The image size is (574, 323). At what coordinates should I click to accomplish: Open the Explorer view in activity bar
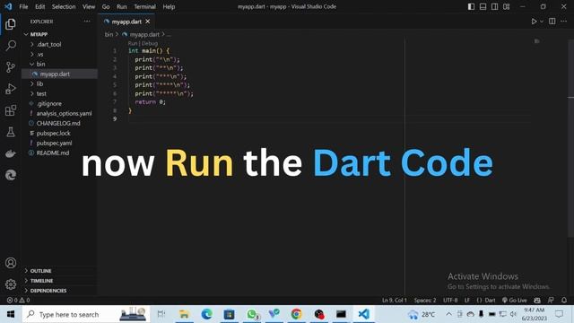coord(11,24)
